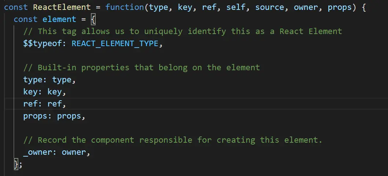
Task: Click the word properties in the comment
Action: click(106, 68)
